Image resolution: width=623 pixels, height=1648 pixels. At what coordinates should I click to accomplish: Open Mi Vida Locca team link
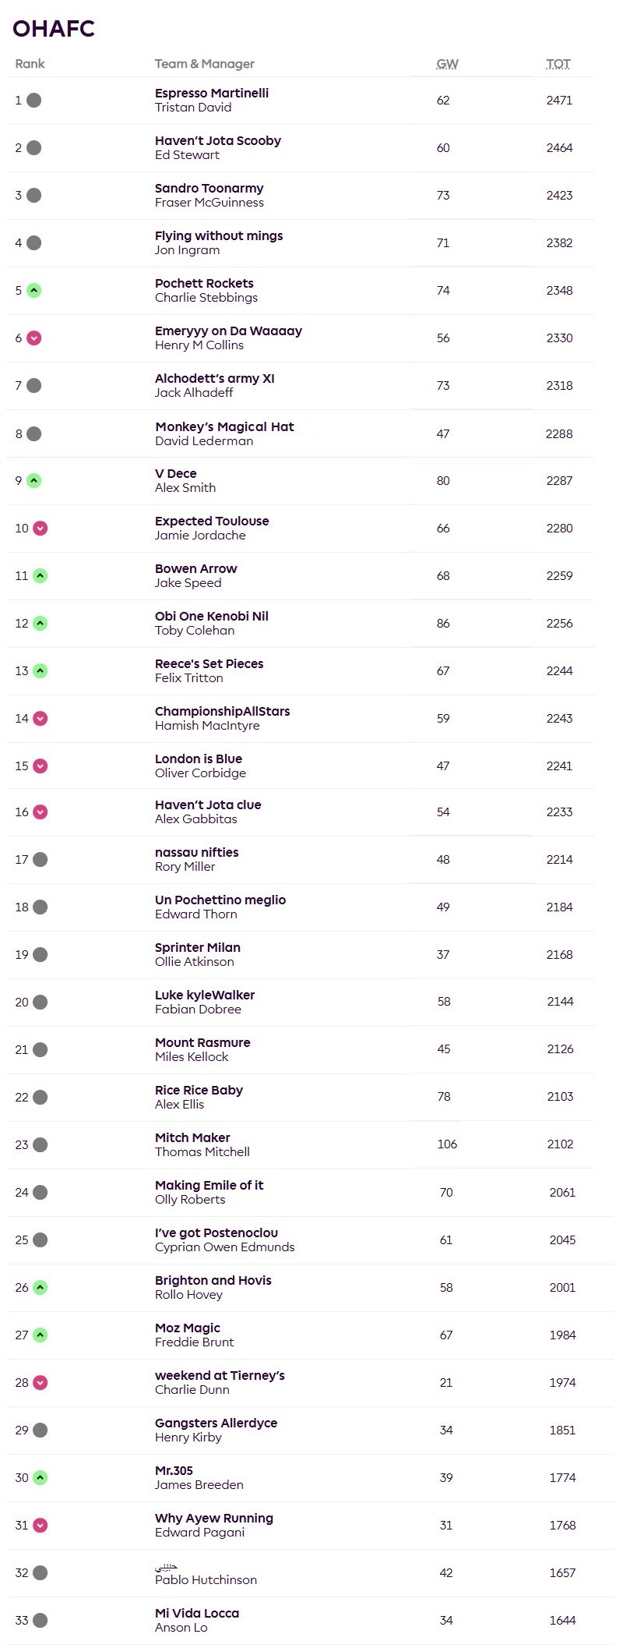tap(197, 1613)
